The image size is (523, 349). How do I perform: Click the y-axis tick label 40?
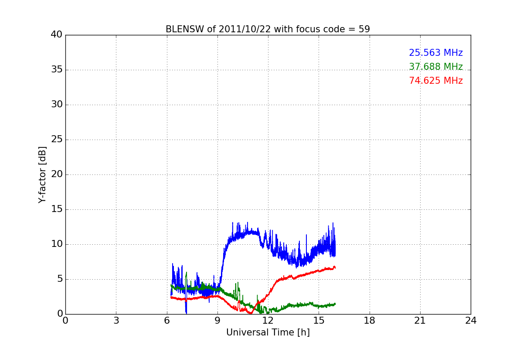point(57,35)
